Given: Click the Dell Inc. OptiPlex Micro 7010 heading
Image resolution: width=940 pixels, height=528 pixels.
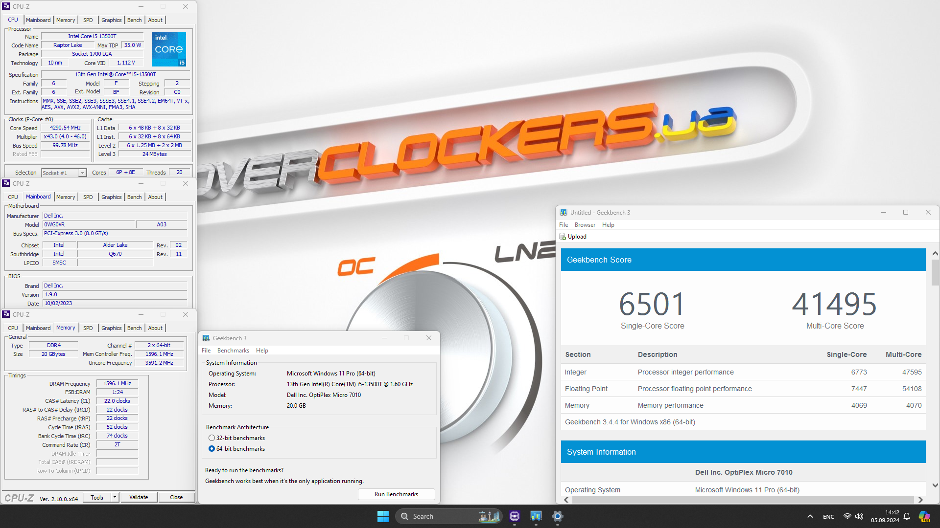Looking at the screenshot, I should (744, 472).
